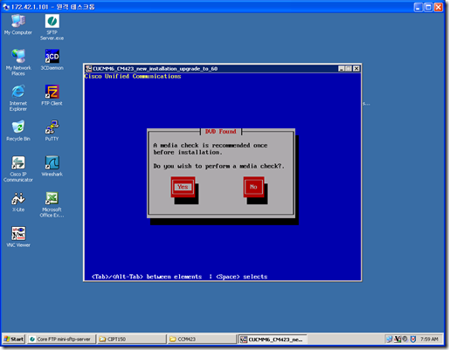449x350 pixels.
Task: Click the security shield tray icon
Action: tap(413, 339)
